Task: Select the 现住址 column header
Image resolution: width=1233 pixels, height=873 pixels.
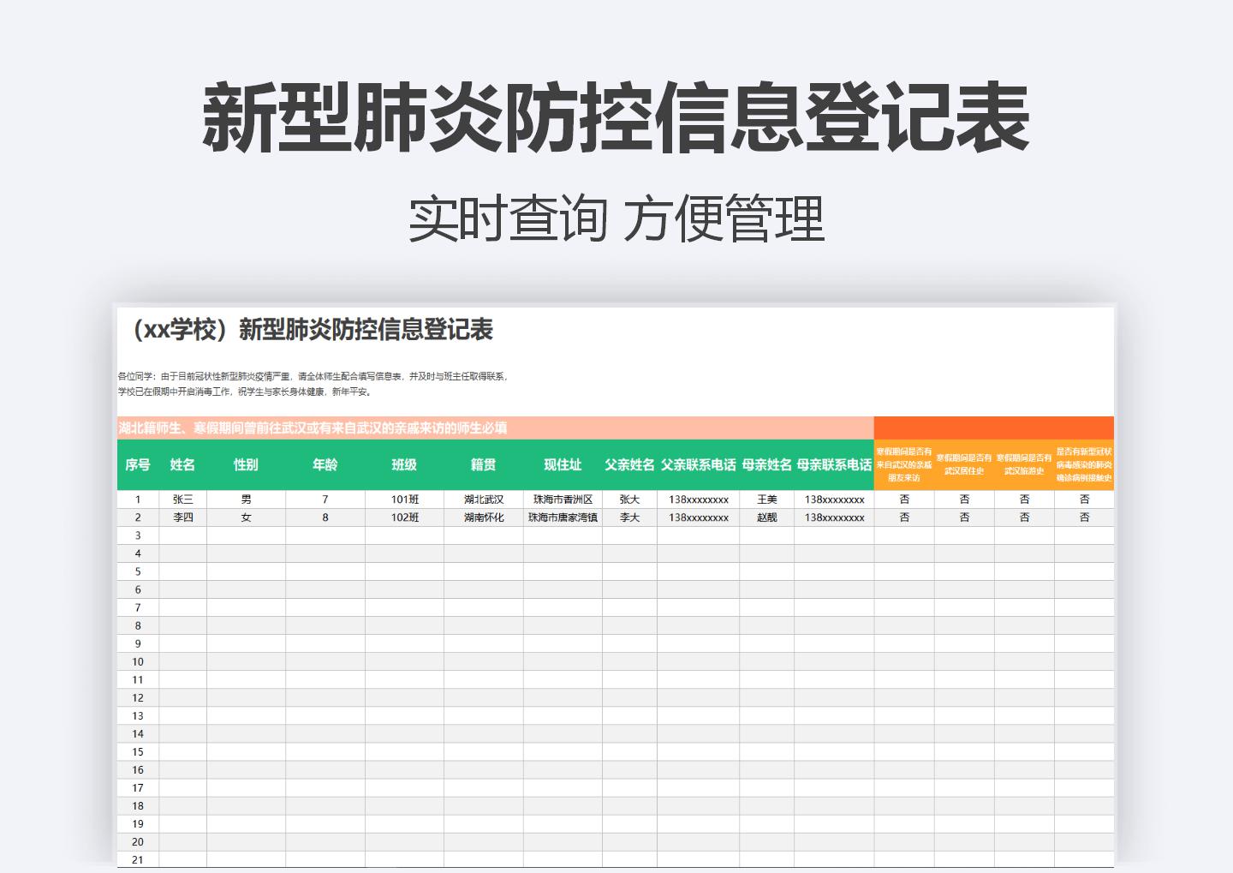Action: tap(561, 465)
